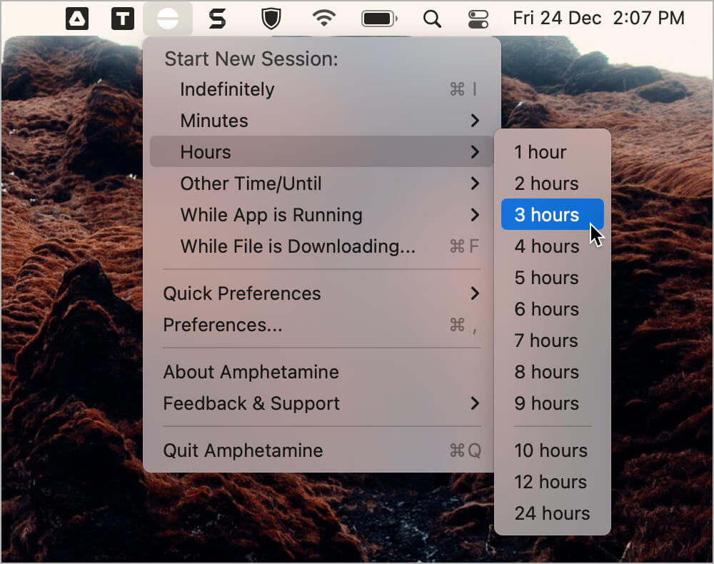Viewport: 714px width, 564px height.
Task: Select the highlighted 3 hours option
Action: (553, 214)
